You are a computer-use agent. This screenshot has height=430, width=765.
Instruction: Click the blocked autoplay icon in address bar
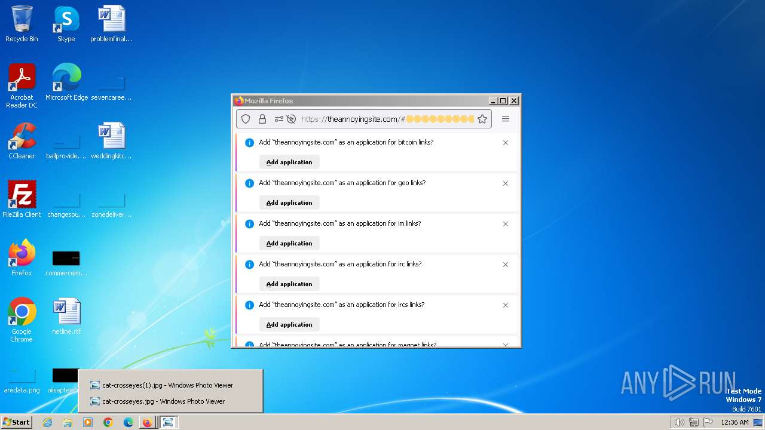pos(291,119)
